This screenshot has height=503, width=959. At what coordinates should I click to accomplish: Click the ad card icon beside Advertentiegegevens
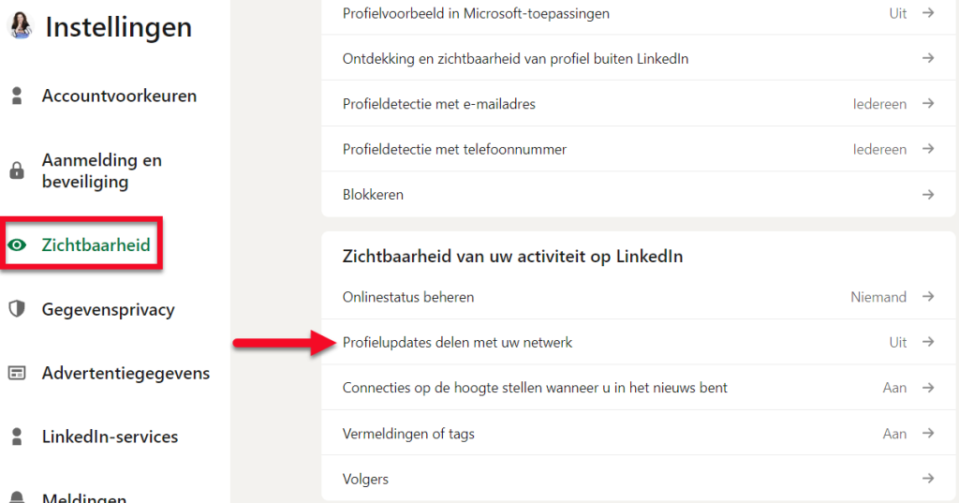[17, 373]
